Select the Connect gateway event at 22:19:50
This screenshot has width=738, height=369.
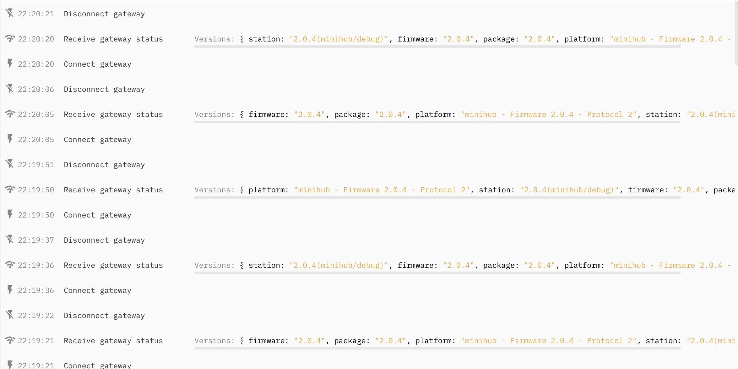97,215
